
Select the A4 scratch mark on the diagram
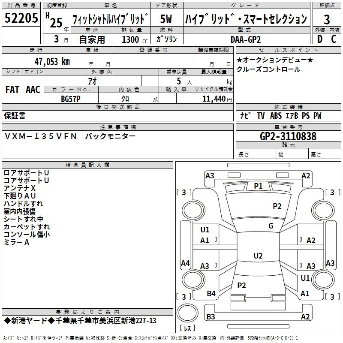pyautogui.click(x=185, y=263)
